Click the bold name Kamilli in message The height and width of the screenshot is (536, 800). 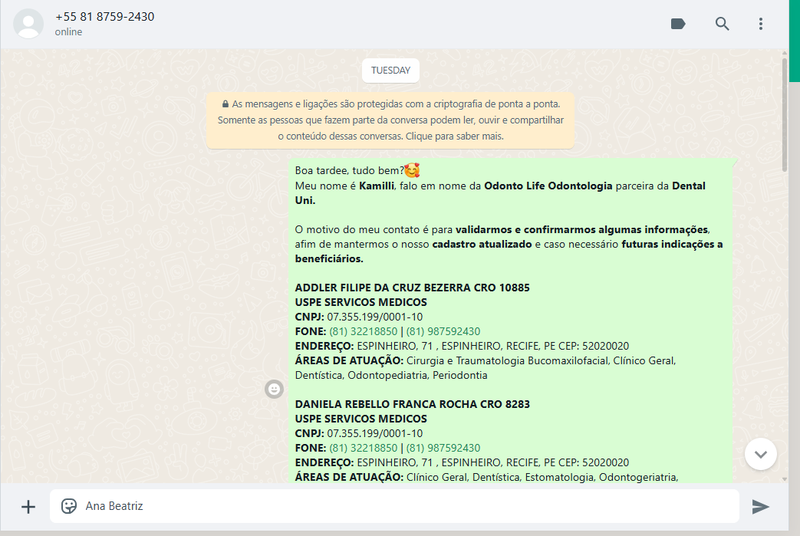[x=377, y=186]
